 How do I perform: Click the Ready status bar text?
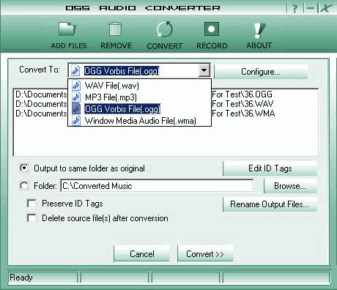point(21,278)
